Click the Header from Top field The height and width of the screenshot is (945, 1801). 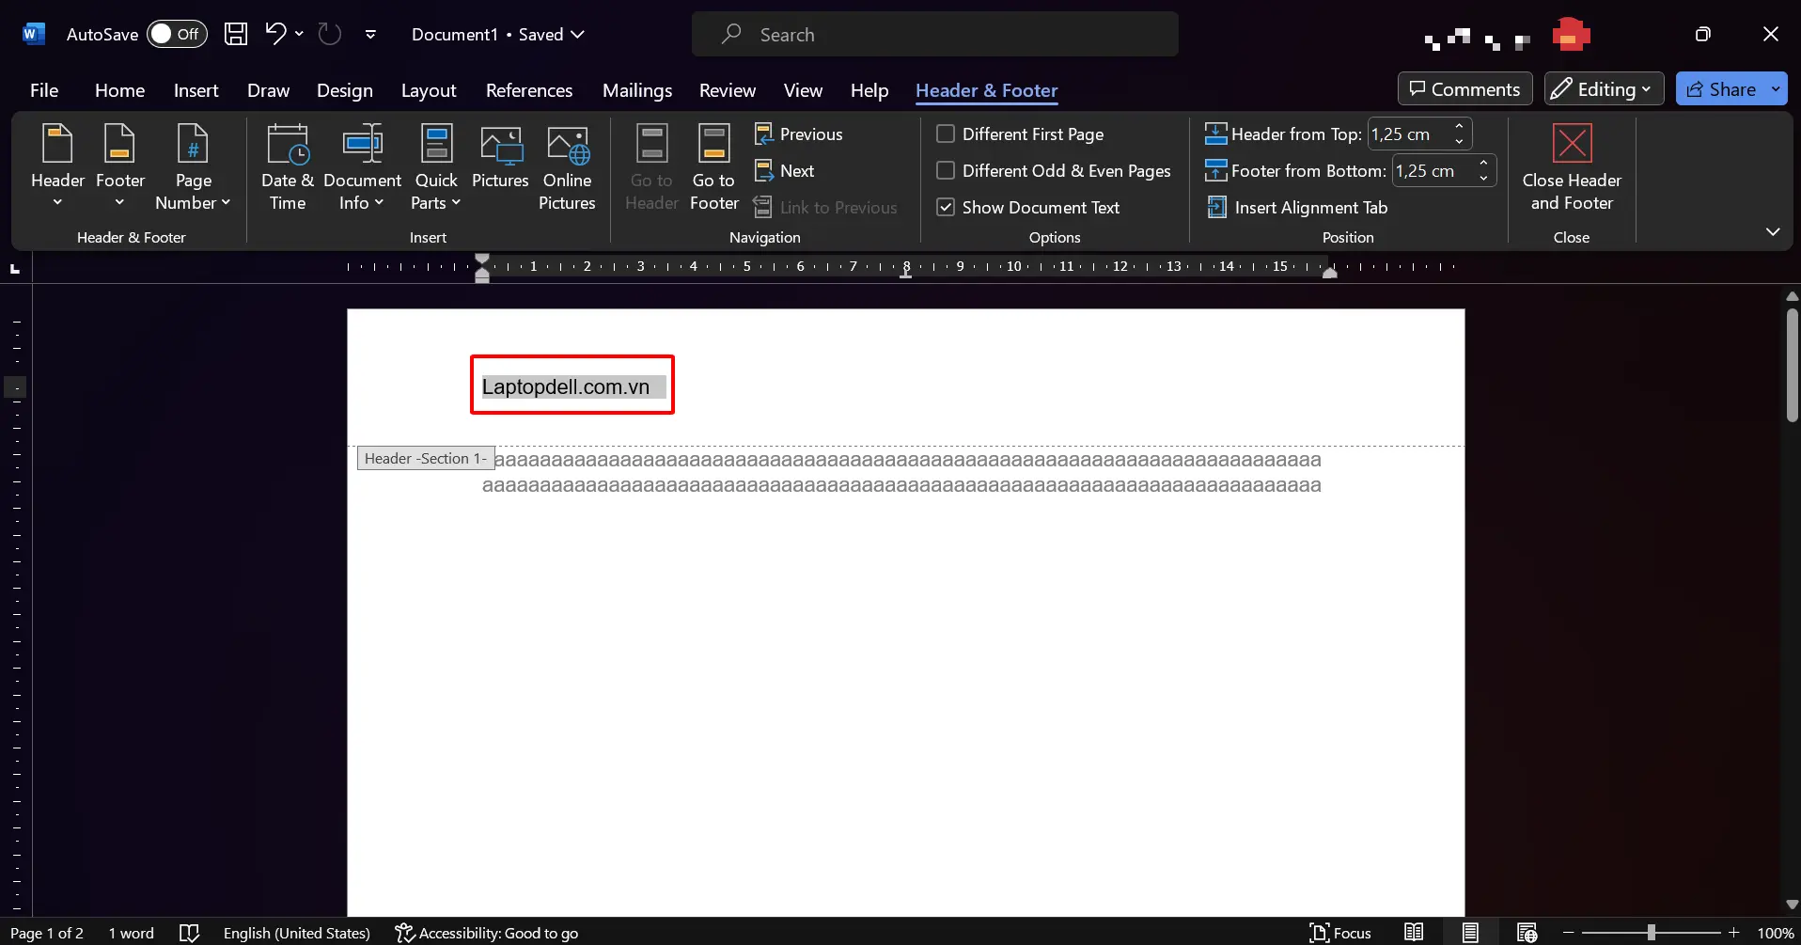coord(1409,134)
